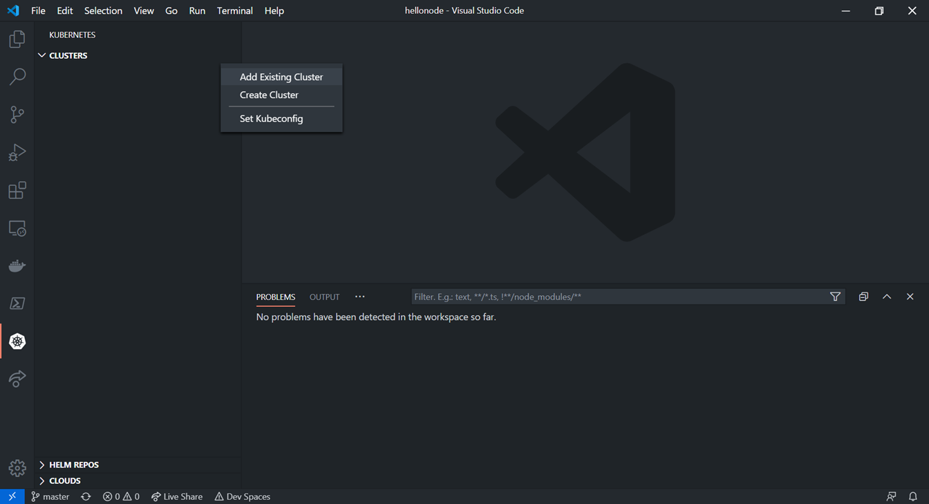
Task: Open the Go menu
Action: pos(171,10)
